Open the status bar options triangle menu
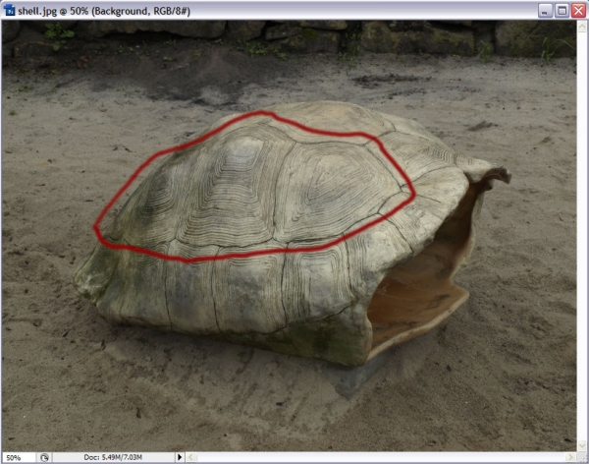 180,457
